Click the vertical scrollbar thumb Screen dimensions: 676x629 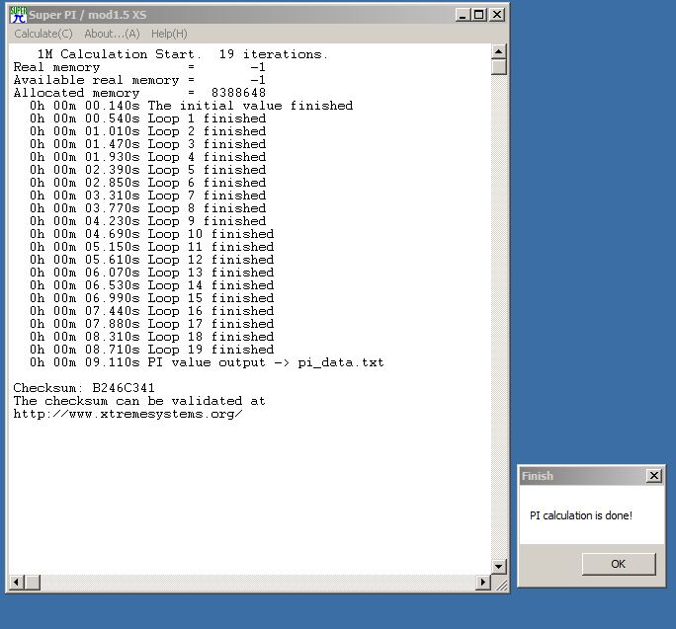[499, 67]
